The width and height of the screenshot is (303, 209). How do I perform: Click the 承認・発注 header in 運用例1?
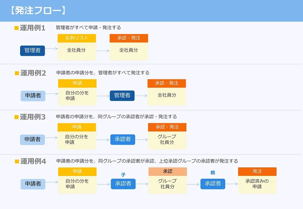click(129, 38)
